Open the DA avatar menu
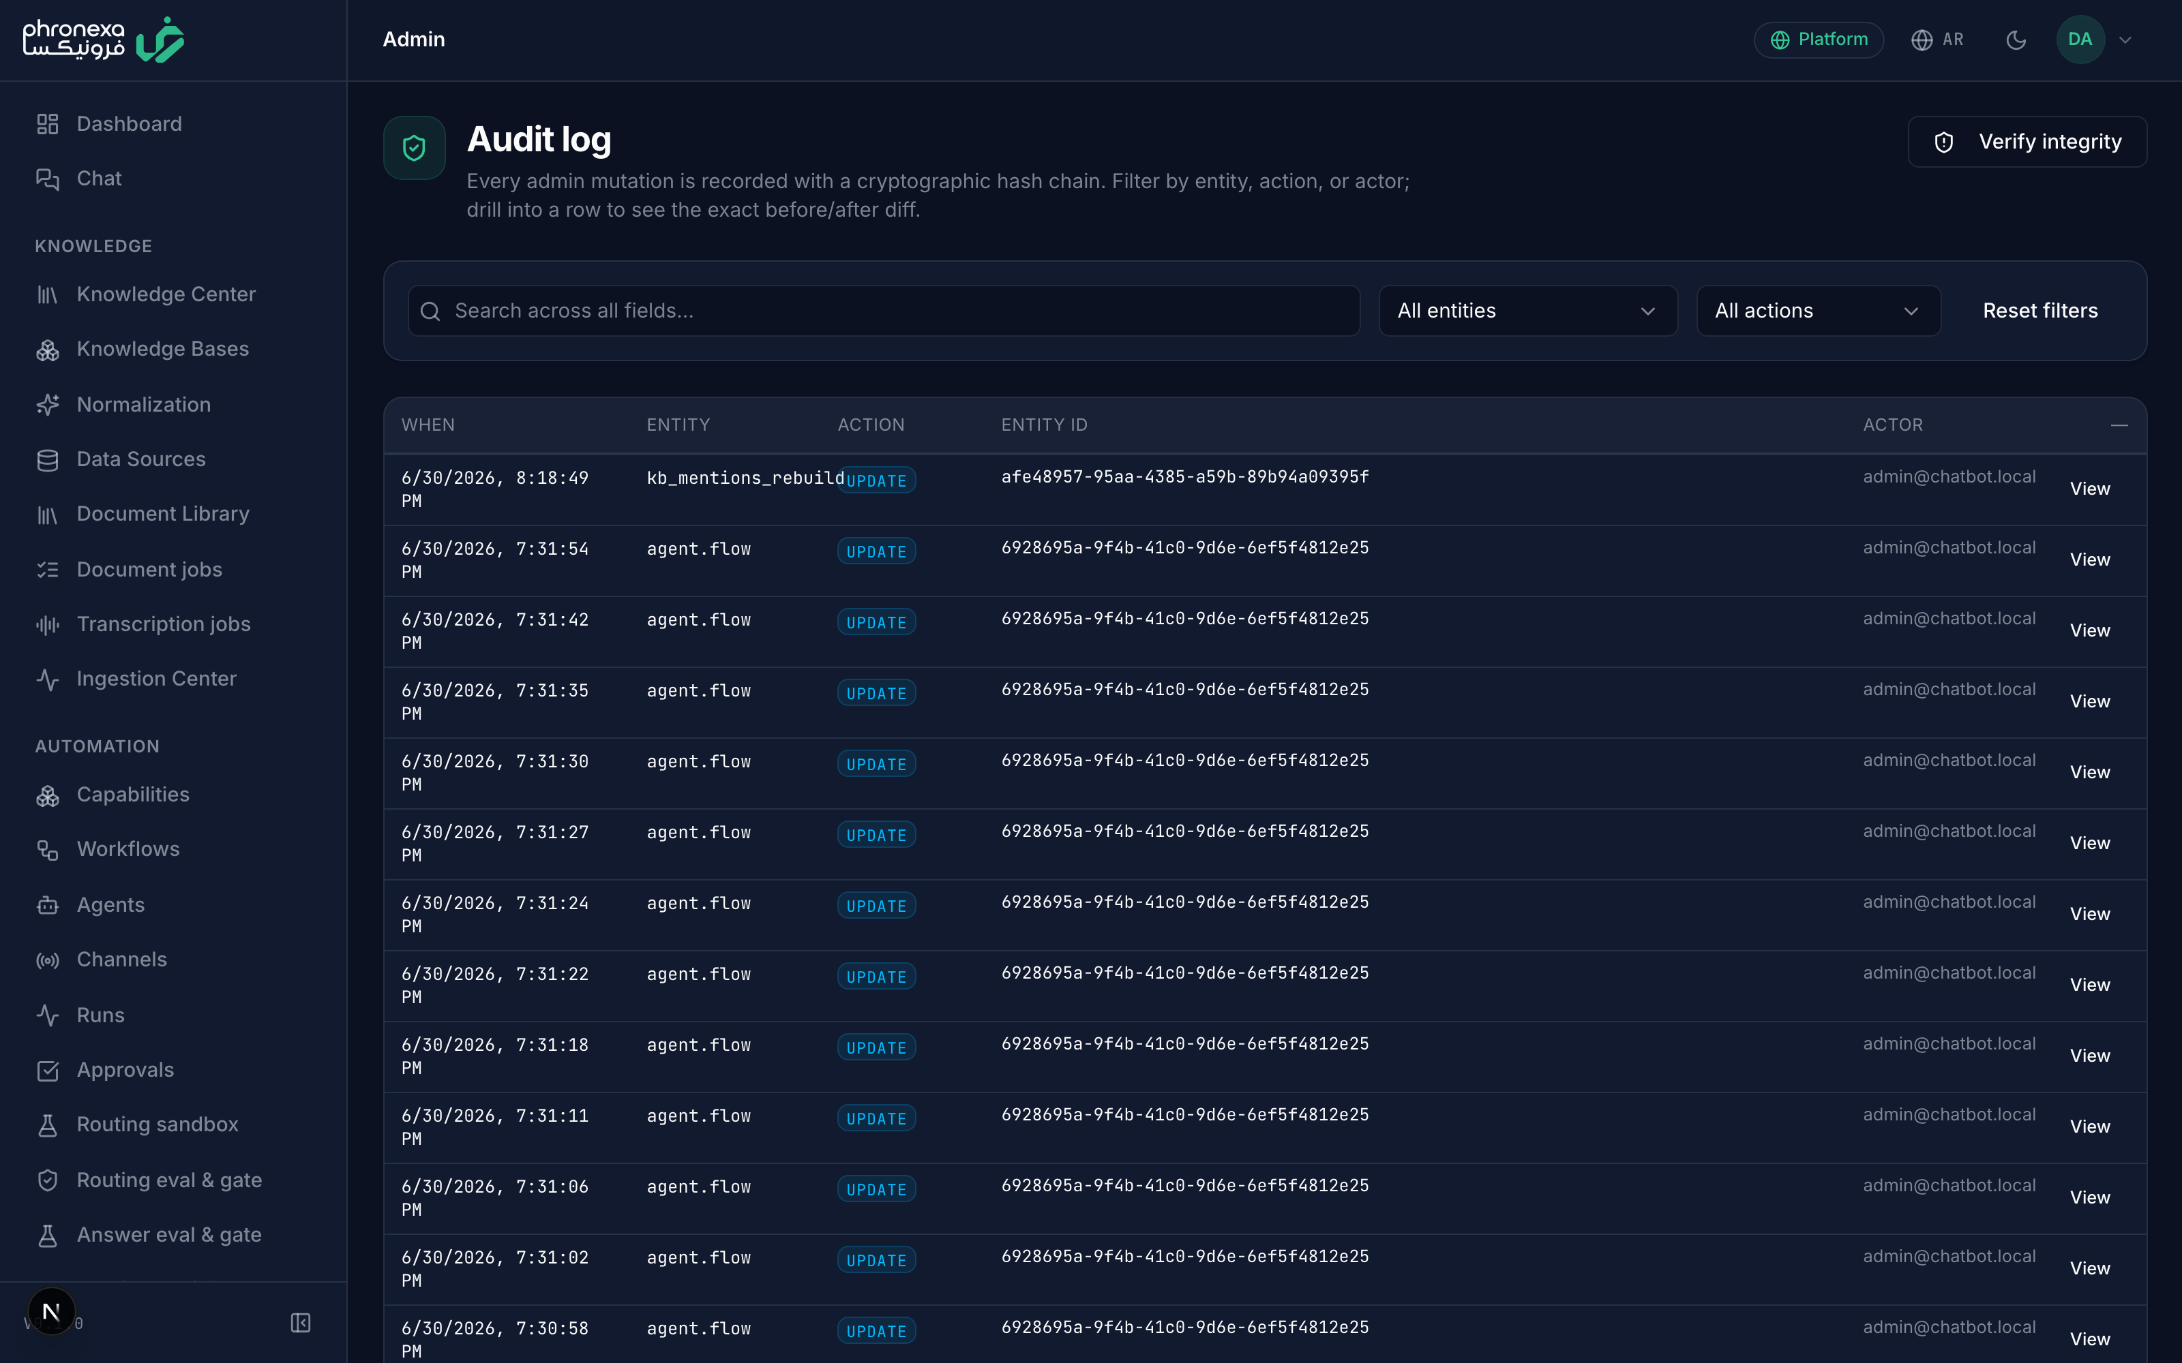The height and width of the screenshot is (1363, 2182). (2080, 40)
